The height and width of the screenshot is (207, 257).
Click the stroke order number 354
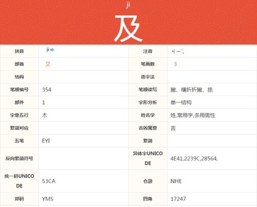coord(47,90)
